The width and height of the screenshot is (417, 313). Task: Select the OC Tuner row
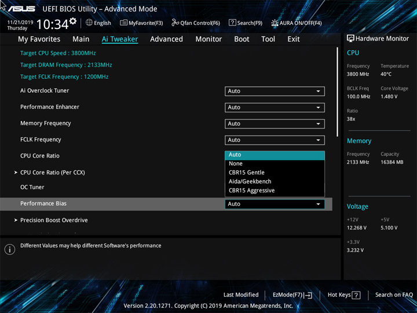32,187
